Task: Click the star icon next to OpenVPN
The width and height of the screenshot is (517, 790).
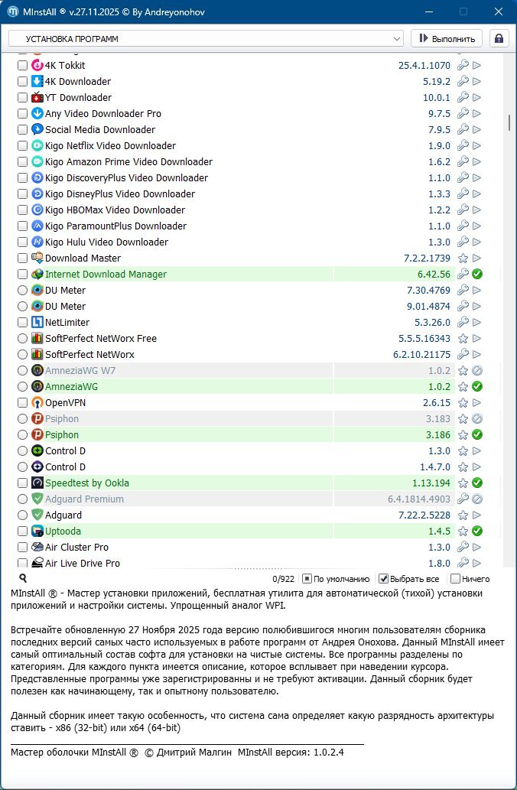Action: click(x=463, y=403)
